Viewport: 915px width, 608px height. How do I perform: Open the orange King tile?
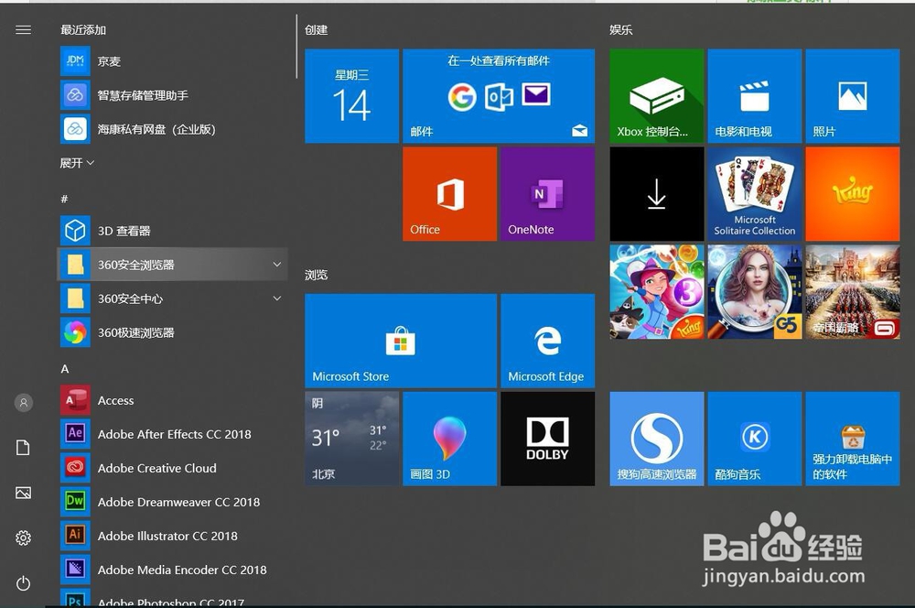(x=853, y=194)
